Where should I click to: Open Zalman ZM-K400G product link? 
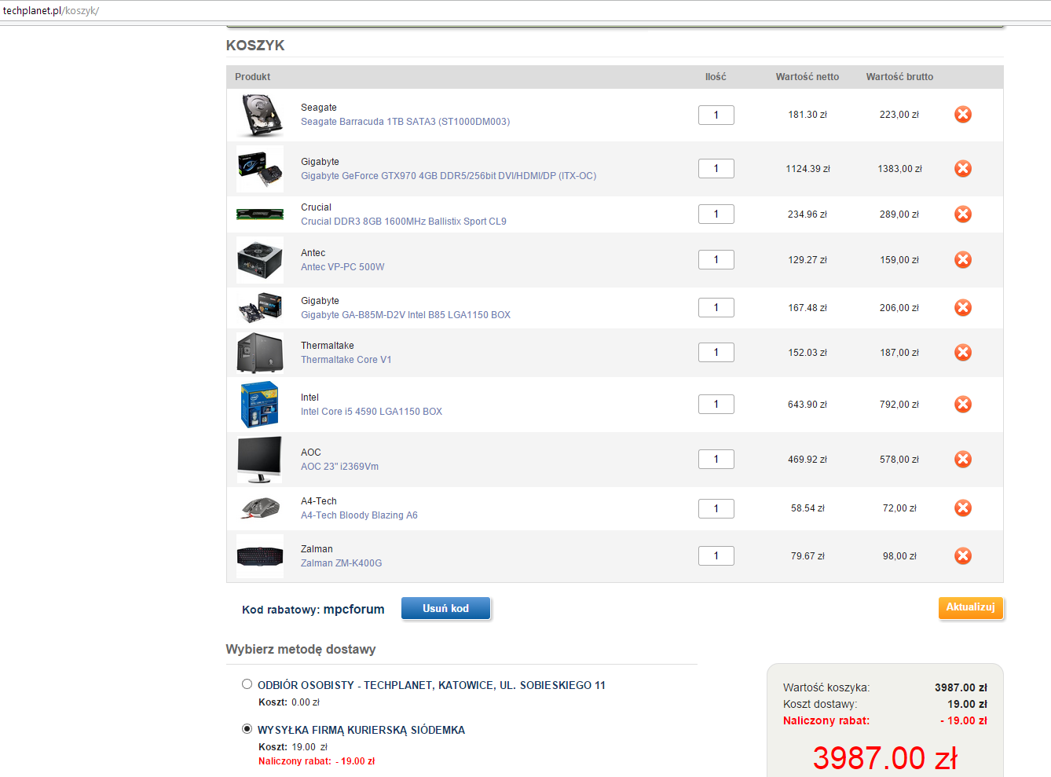coord(341,563)
